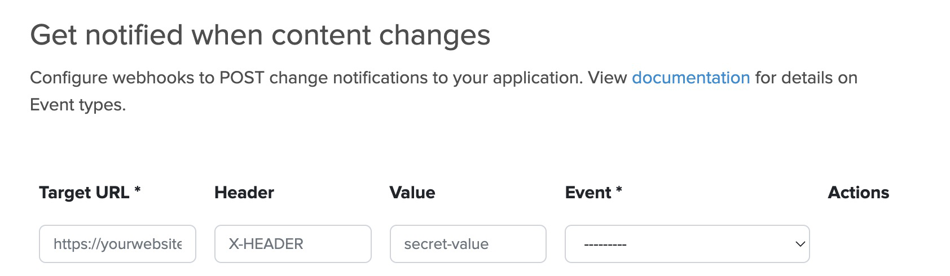Click the Value column label
This screenshot has height=276, width=950.
click(412, 193)
